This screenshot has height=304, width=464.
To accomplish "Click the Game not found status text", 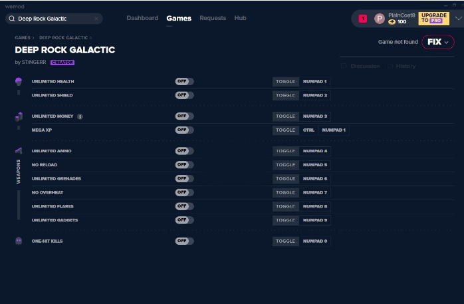I will click(398, 42).
